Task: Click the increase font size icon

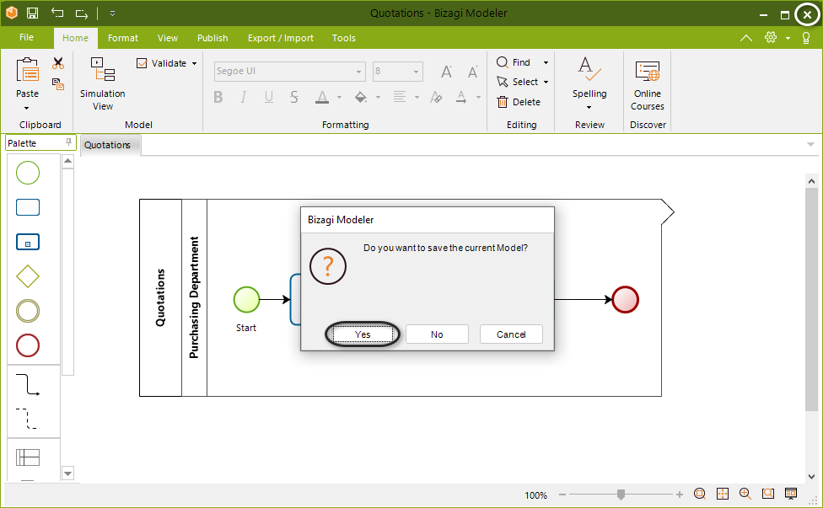Action: coord(447,72)
